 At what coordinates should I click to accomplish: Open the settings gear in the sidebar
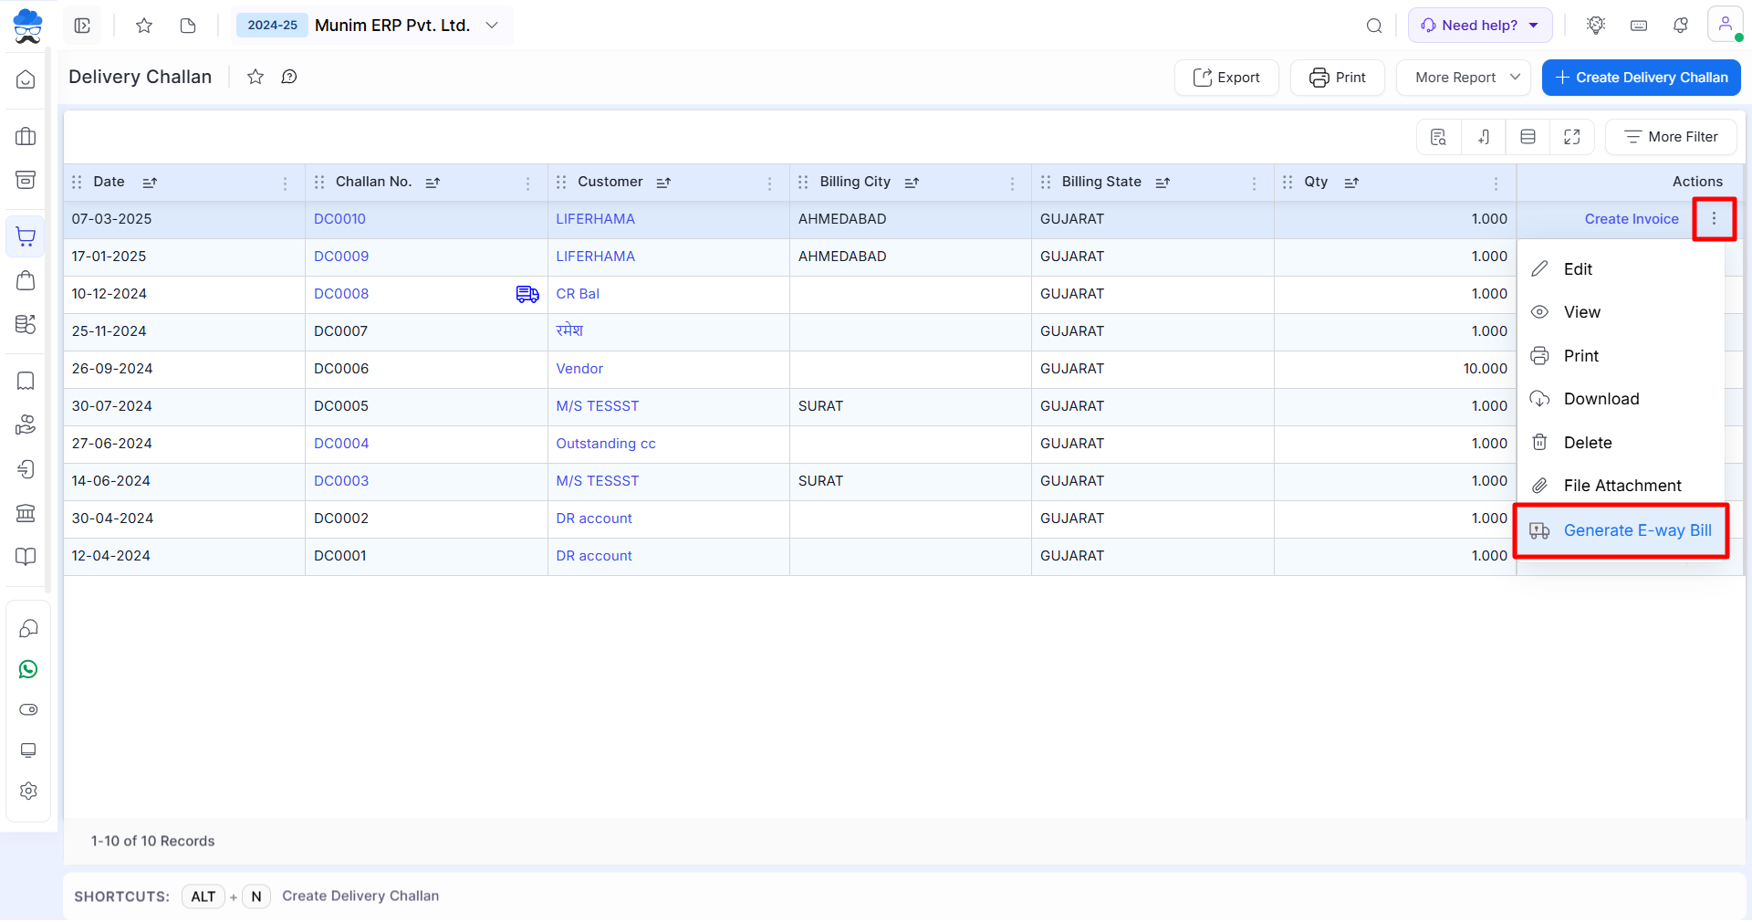coord(28,791)
